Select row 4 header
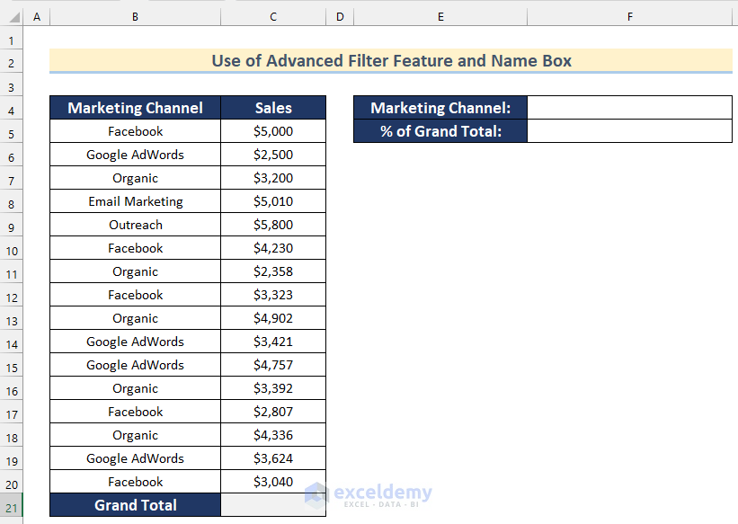Screen dimensions: 738x524 point(11,109)
